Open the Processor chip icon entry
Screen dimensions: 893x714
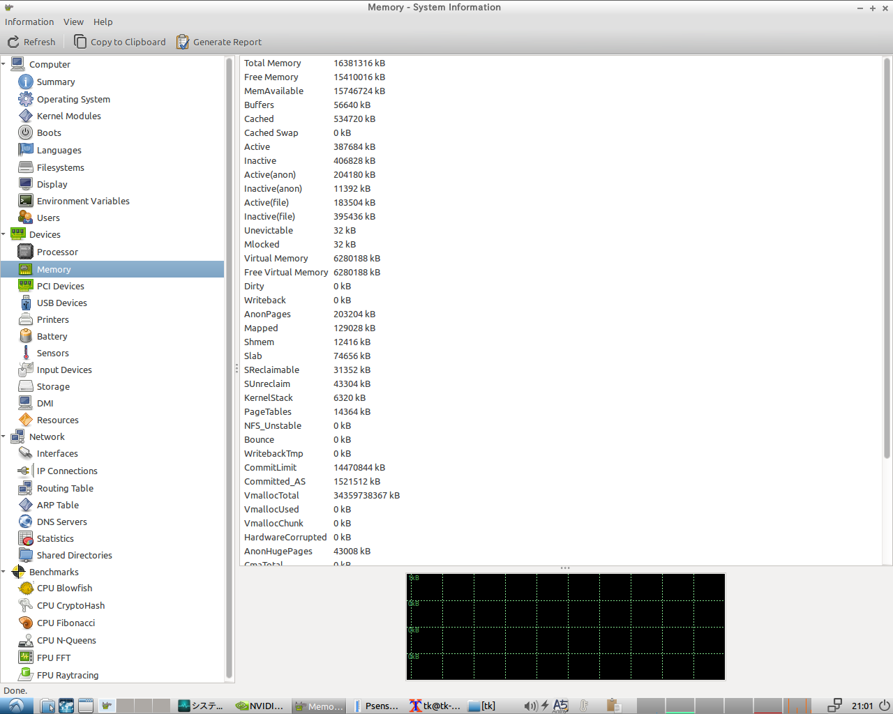(26, 252)
